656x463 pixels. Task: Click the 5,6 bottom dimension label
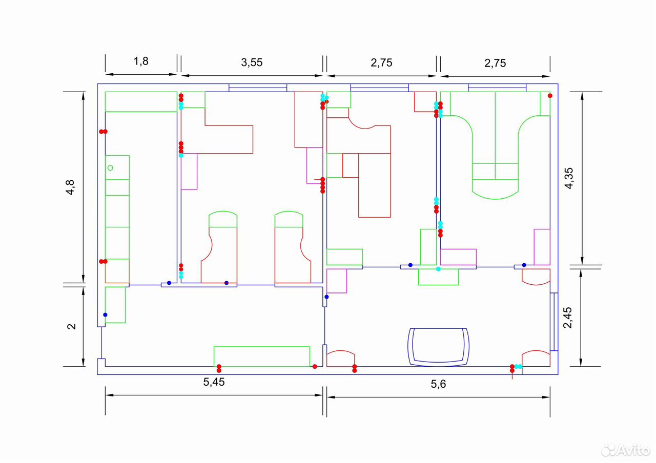[x=439, y=384]
